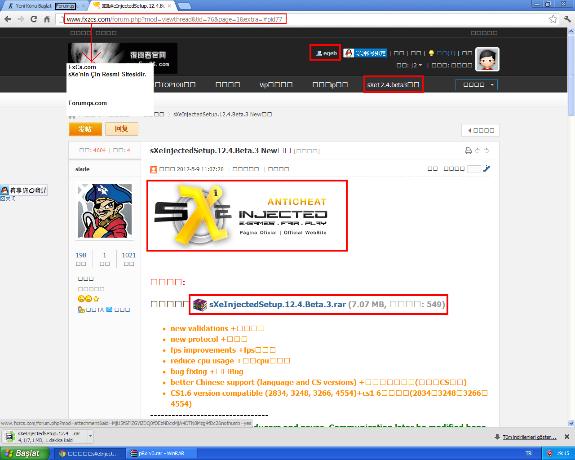This screenshot has width=575, height=460.
Task: Click the sXe Injected Anticheat banner image
Action: (x=247, y=216)
